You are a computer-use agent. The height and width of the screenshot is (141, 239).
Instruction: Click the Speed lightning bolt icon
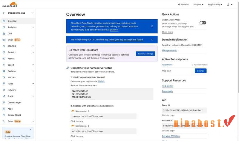click(4, 65)
